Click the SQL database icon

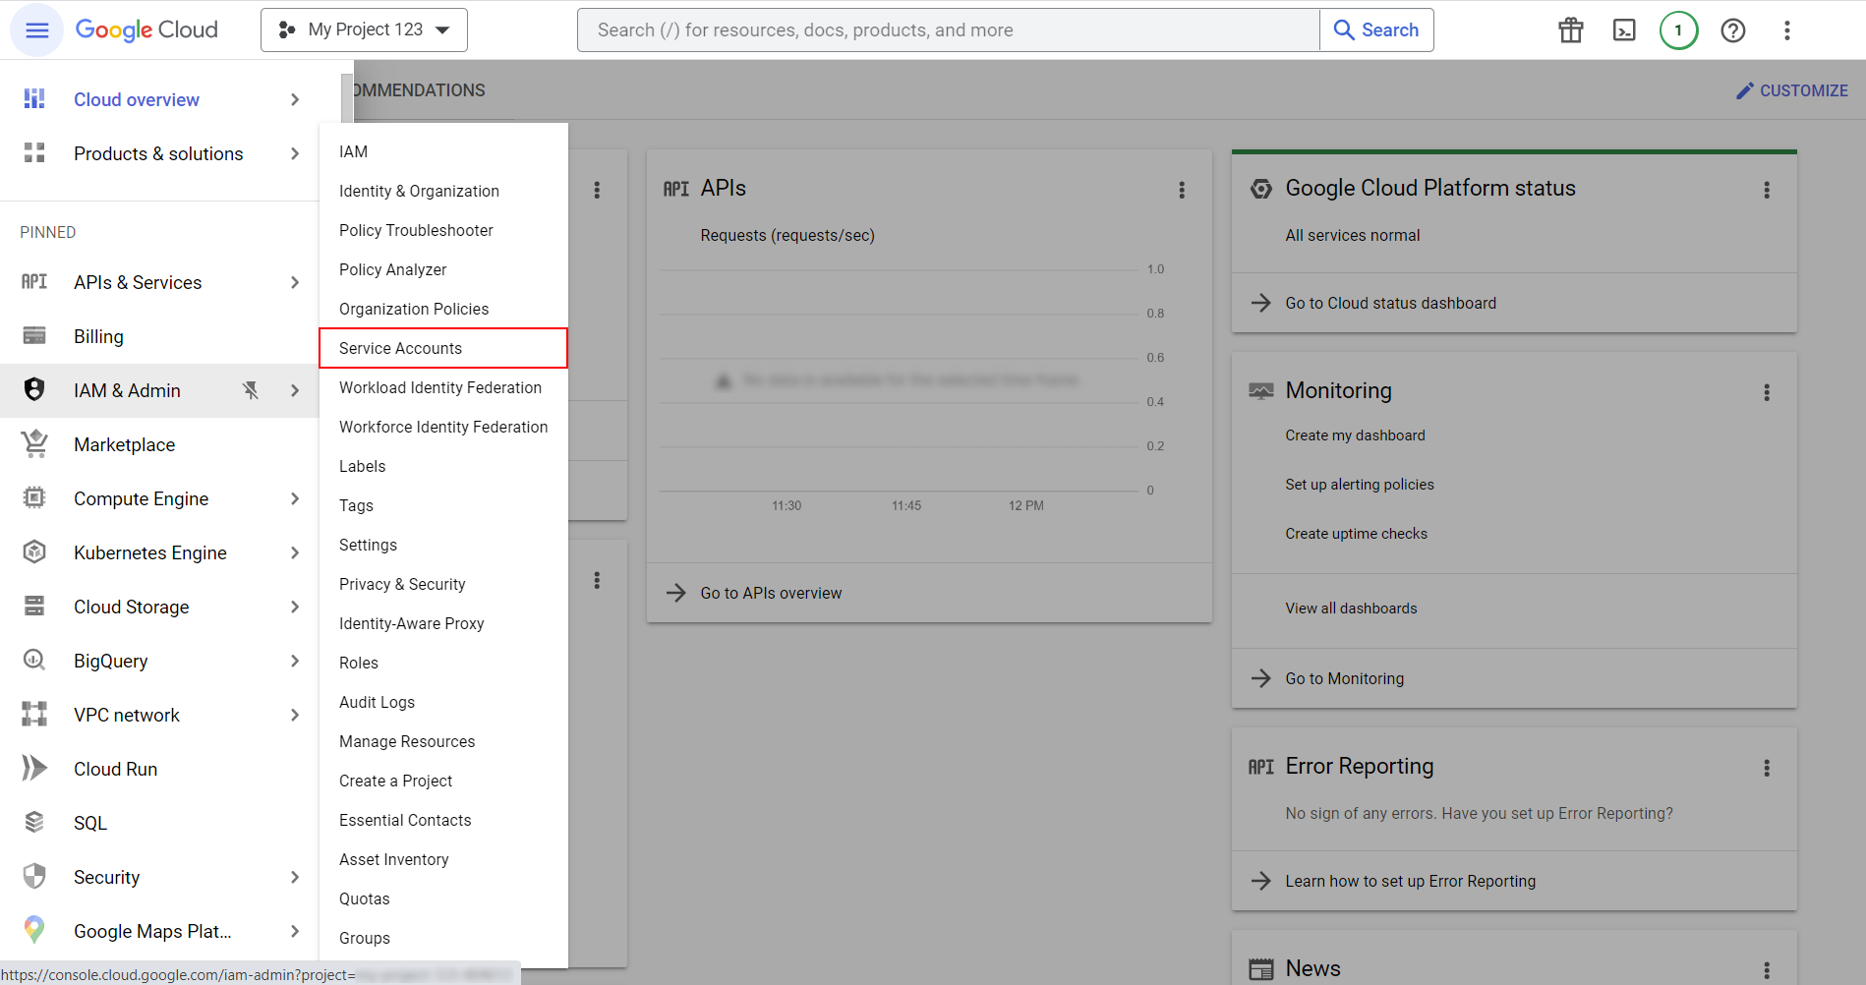(x=34, y=823)
